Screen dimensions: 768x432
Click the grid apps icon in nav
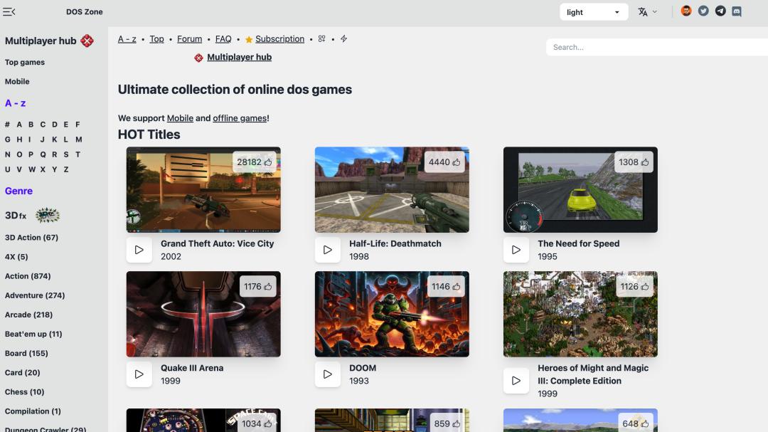[x=322, y=38]
